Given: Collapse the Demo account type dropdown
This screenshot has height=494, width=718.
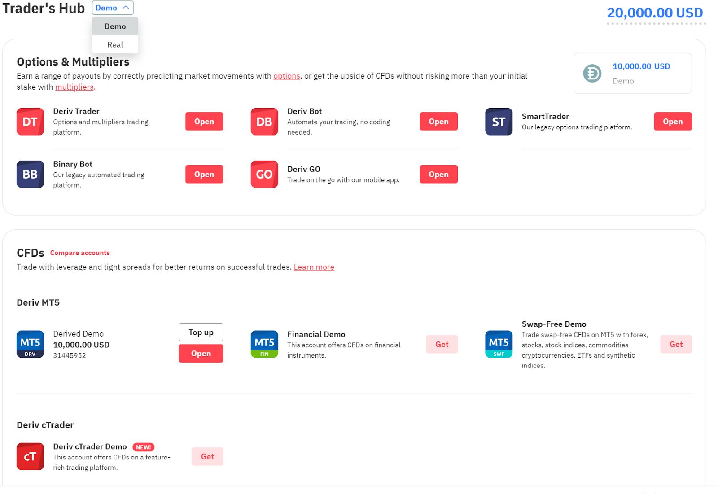Looking at the screenshot, I should click(113, 8).
